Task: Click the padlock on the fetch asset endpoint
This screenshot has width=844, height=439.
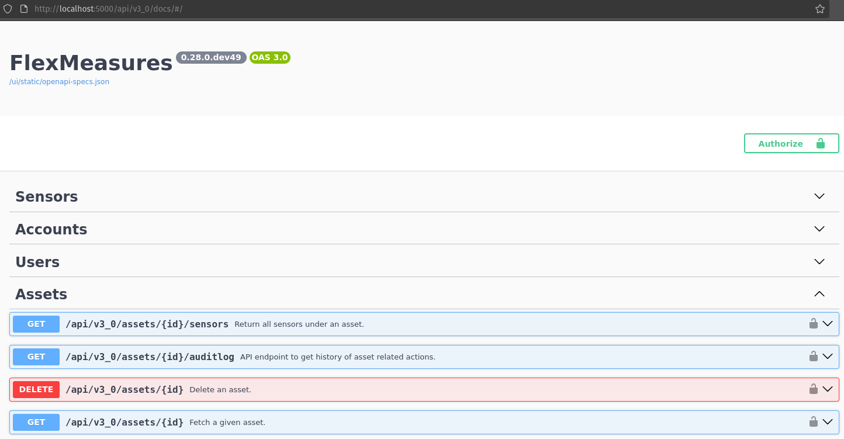Action: [813, 421]
